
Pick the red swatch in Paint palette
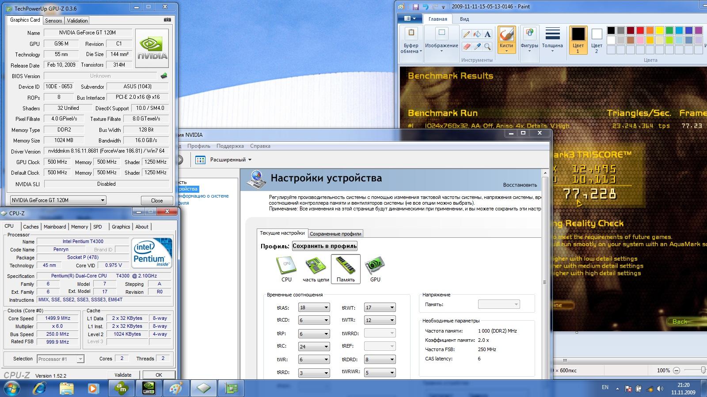[x=640, y=30]
